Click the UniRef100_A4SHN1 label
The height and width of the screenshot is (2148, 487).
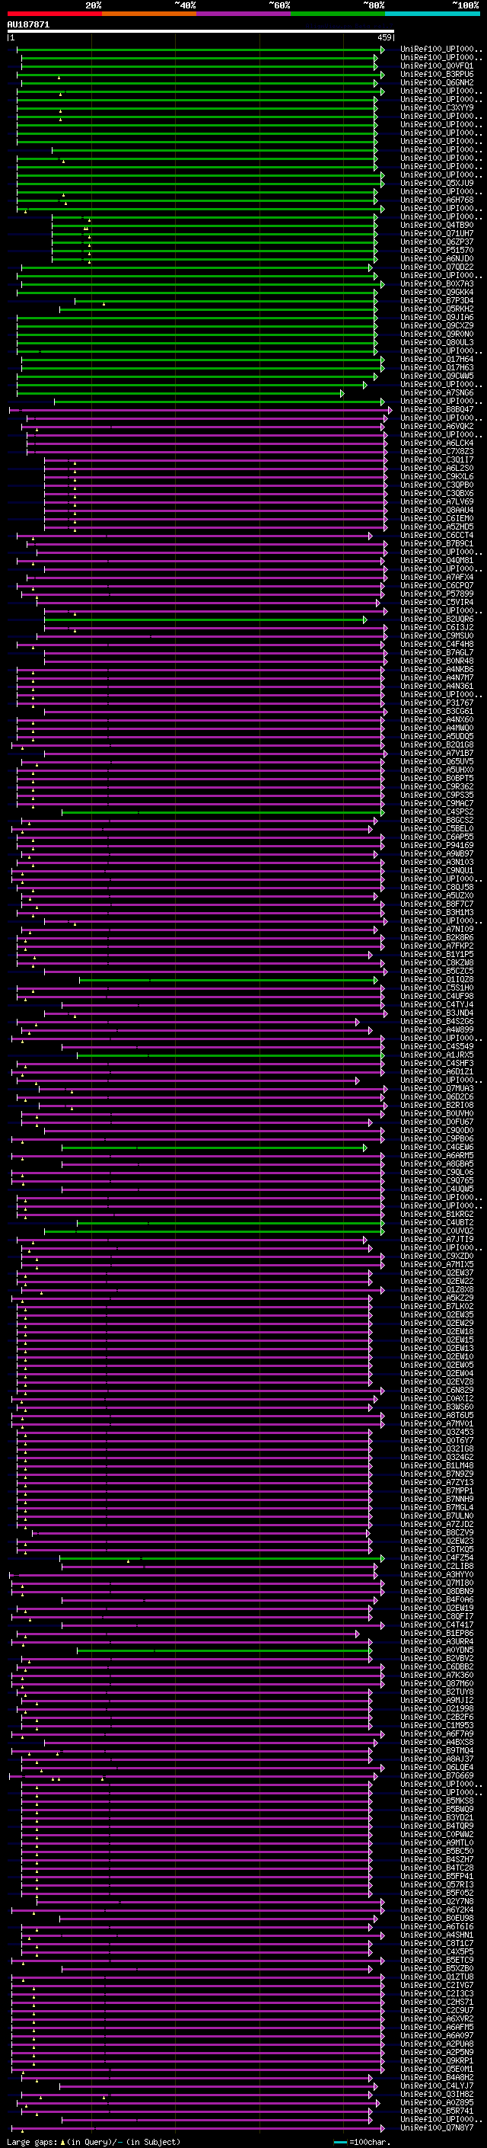tap(437, 1935)
